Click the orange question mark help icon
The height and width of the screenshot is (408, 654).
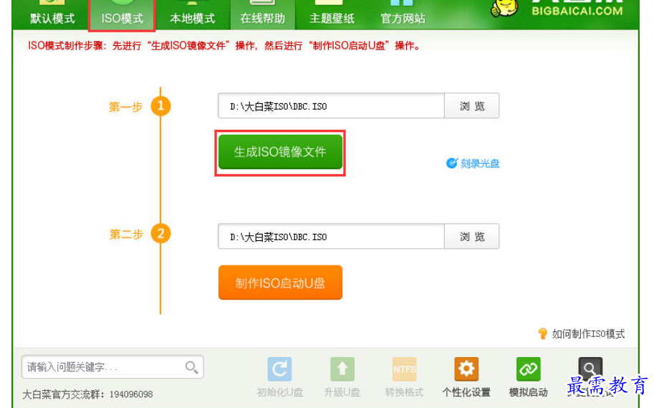(543, 333)
